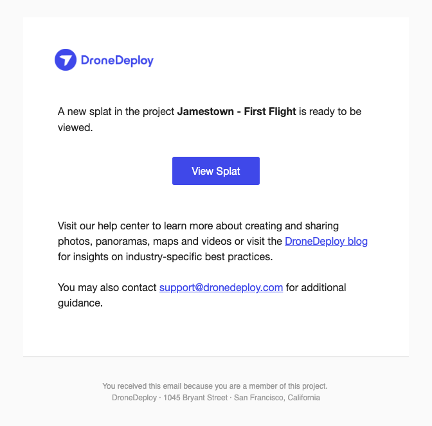This screenshot has height=426, width=432.
Task: Click the DroneDeploy wordmark text in header
Action: [117, 61]
